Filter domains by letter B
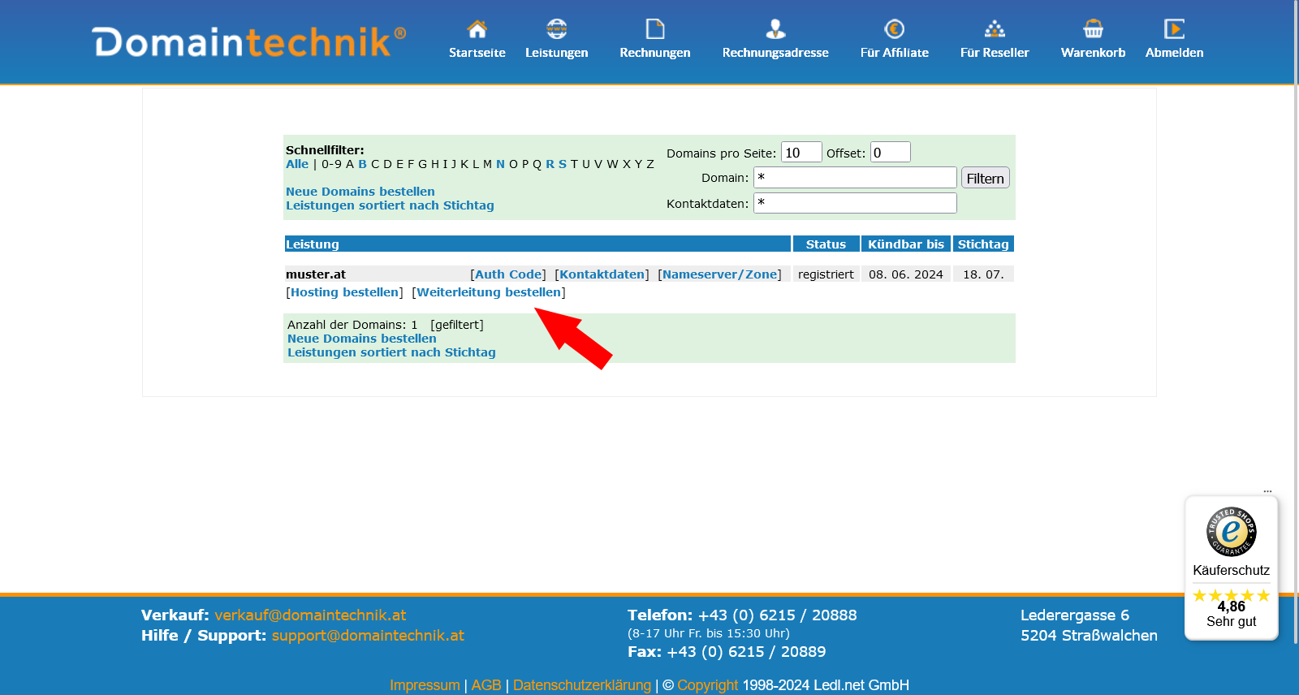This screenshot has width=1299, height=695. pos(362,164)
